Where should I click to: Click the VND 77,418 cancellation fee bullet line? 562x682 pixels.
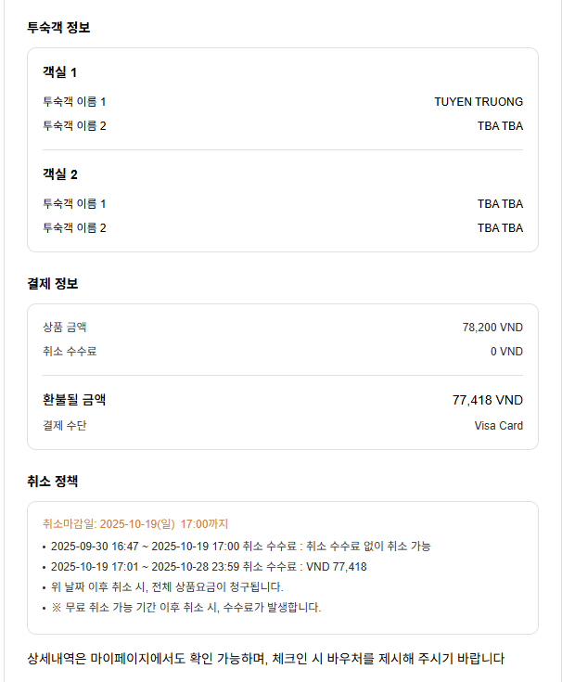tap(209, 567)
